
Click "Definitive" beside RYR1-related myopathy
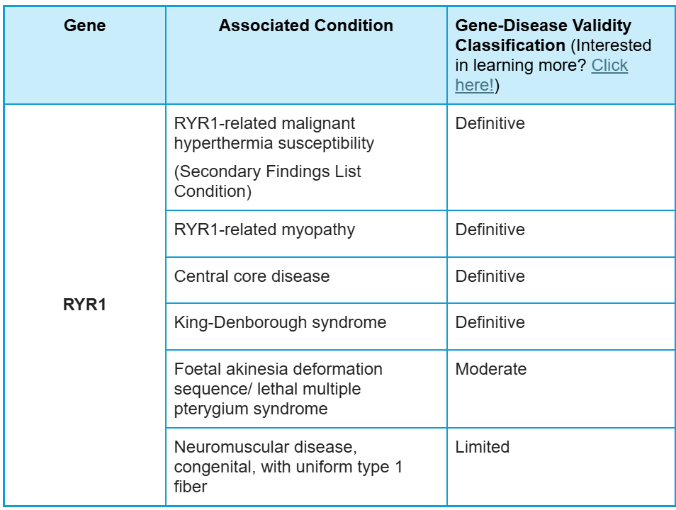(x=490, y=229)
